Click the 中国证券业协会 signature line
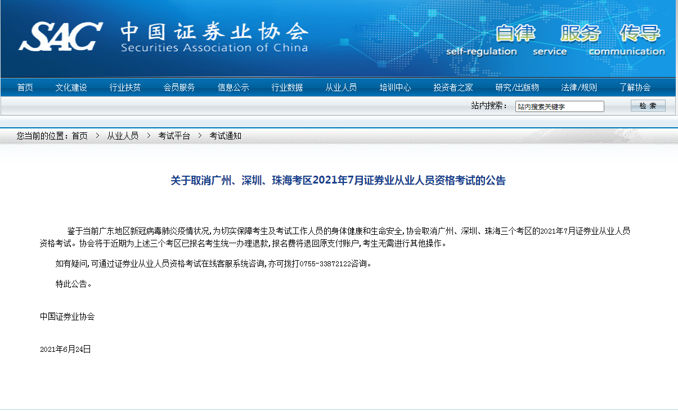 tap(67, 316)
